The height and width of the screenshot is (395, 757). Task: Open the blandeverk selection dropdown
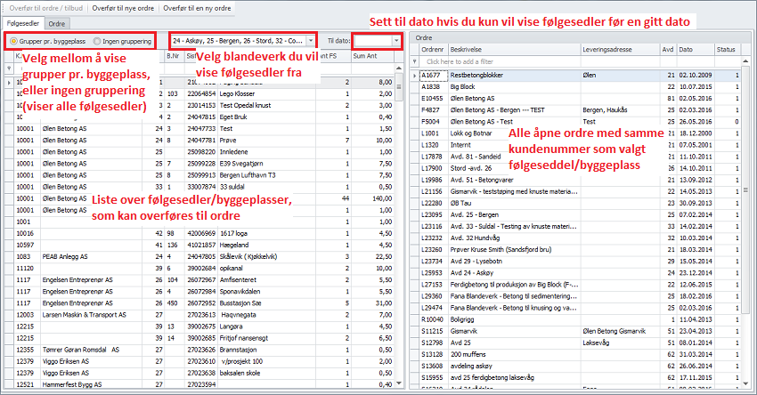coord(309,41)
